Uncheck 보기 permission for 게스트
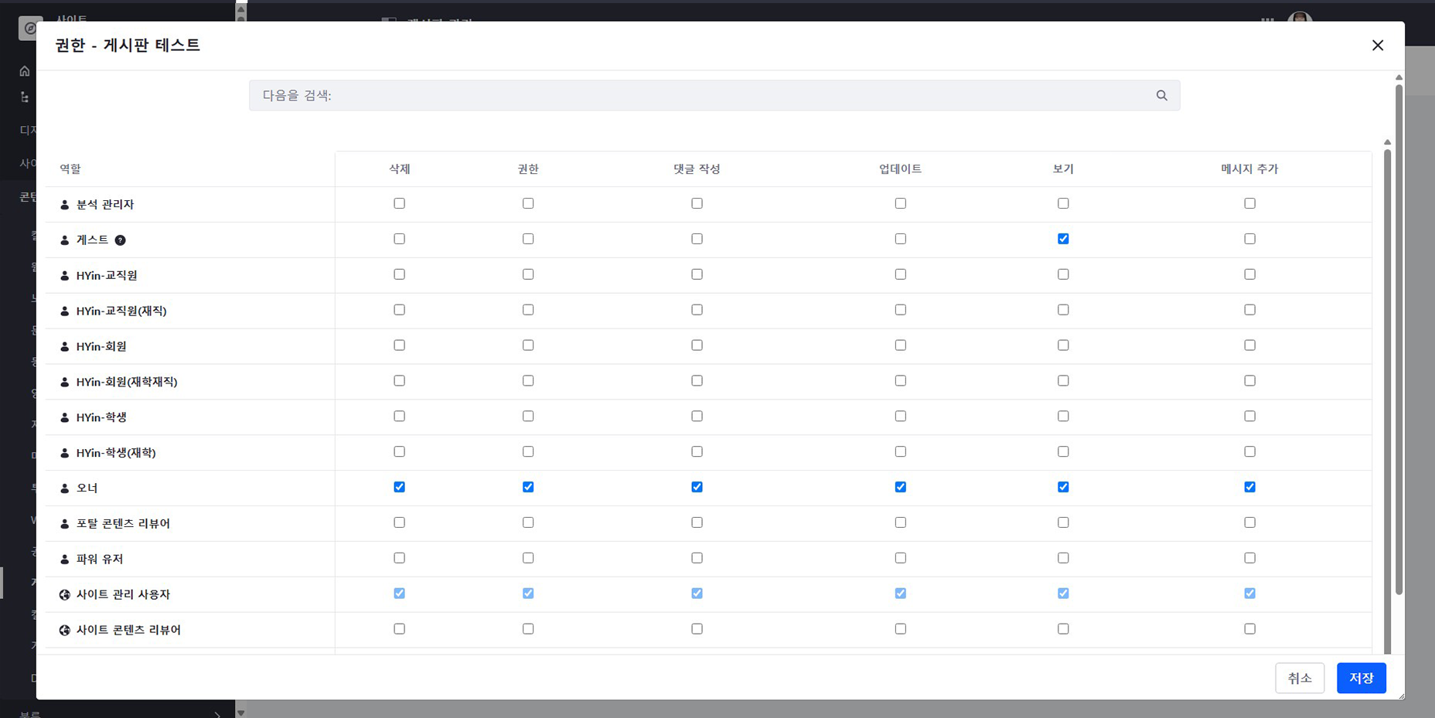Screen dimensions: 1435x718 coord(1063,239)
